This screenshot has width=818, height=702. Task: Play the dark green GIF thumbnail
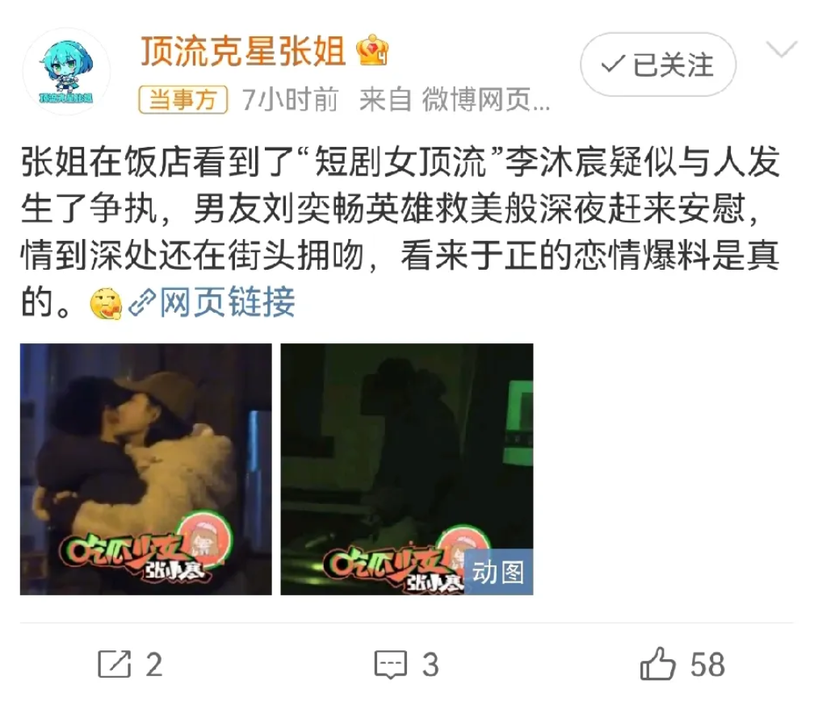[x=407, y=469]
